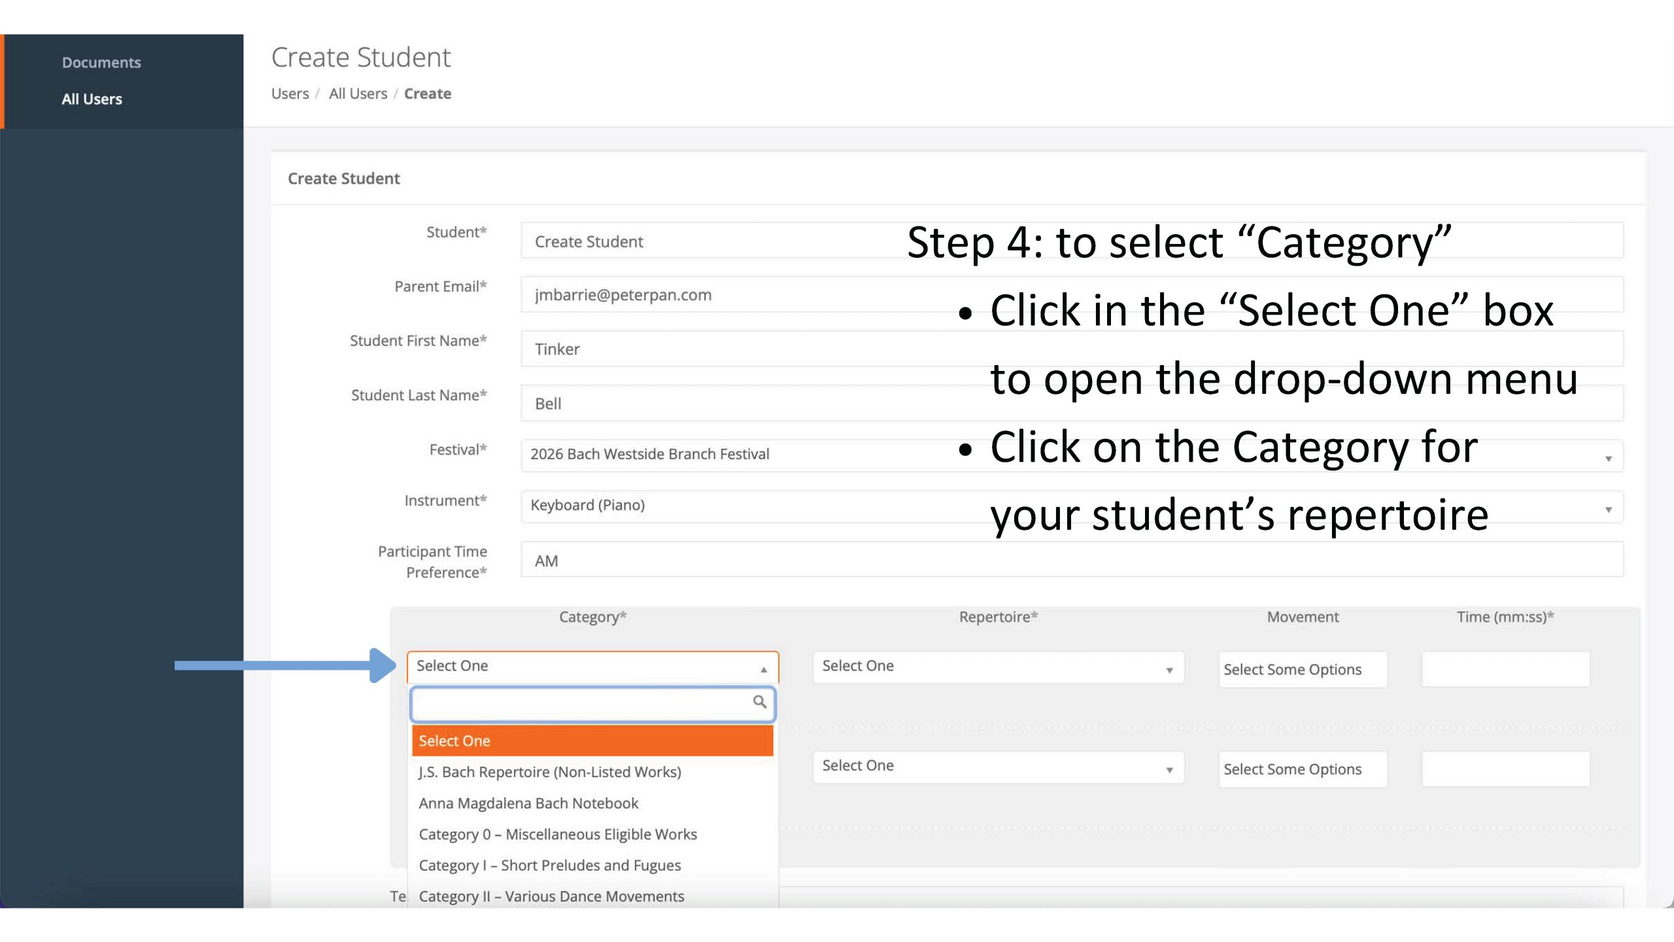Select Anna Magdalena Bach Notebook option
The width and height of the screenshot is (1674, 942).
[x=528, y=803]
